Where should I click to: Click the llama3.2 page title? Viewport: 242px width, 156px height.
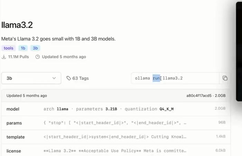click(17, 25)
